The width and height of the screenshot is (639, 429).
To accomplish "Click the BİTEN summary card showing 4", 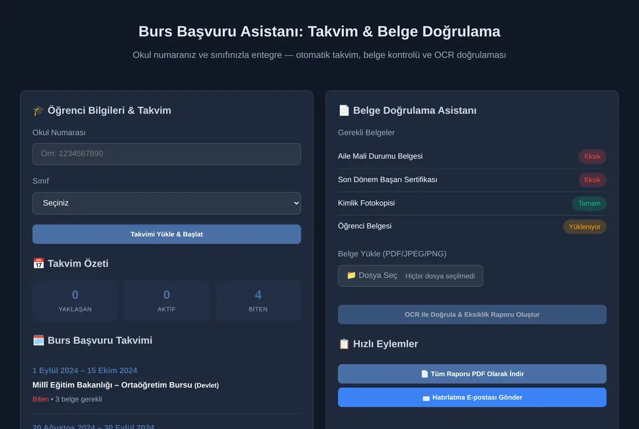I will [x=258, y=301].
